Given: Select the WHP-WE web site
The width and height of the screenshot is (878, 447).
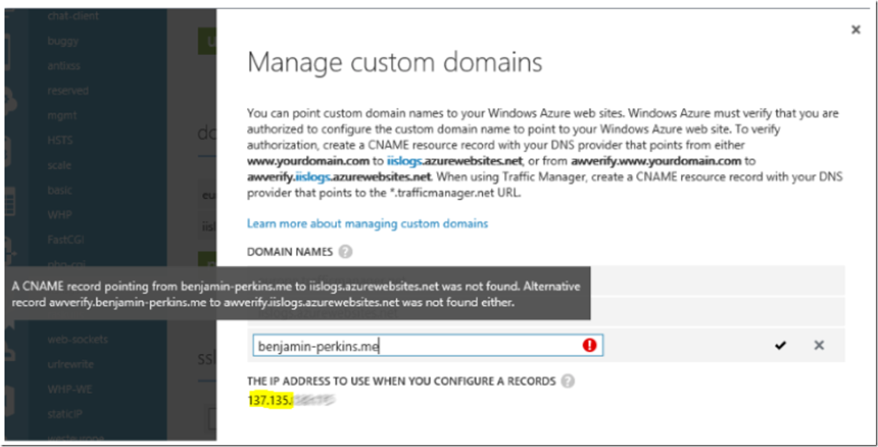Looking at the screenshot, I should pos(69,389).
